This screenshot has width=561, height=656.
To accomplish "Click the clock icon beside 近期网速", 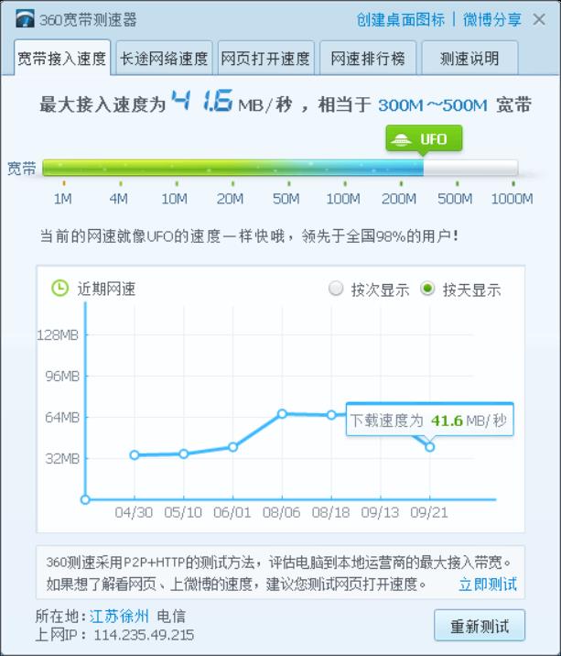I will (x=59, y=289).
